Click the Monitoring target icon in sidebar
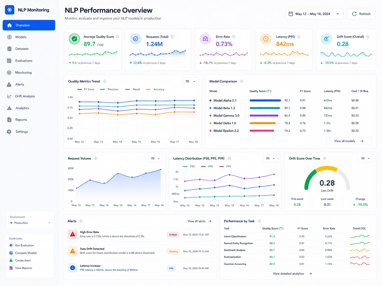 [9, 72]
